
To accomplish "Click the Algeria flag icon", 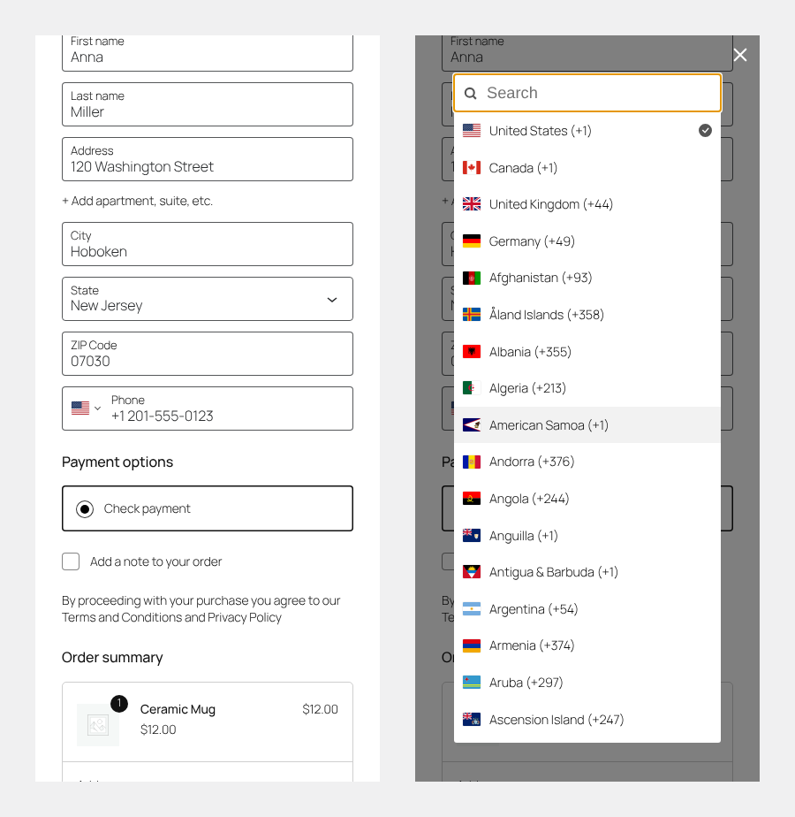I will (x=472, y=388).
